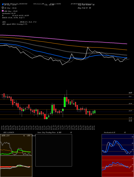Click the 'ADX: 2.8' value in ADX panel

coord(5,136)
